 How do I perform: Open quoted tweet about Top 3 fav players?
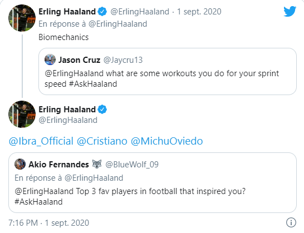click(153, 182)
